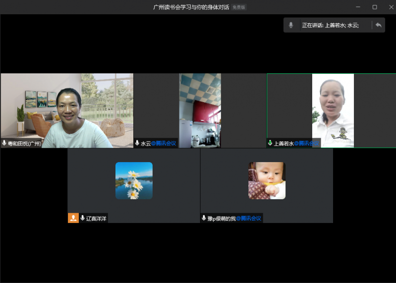The height and width of the screenshot is (283, 396).
Task: Click the 免费版 badge in title bar
Action: [x=239, y=7]
